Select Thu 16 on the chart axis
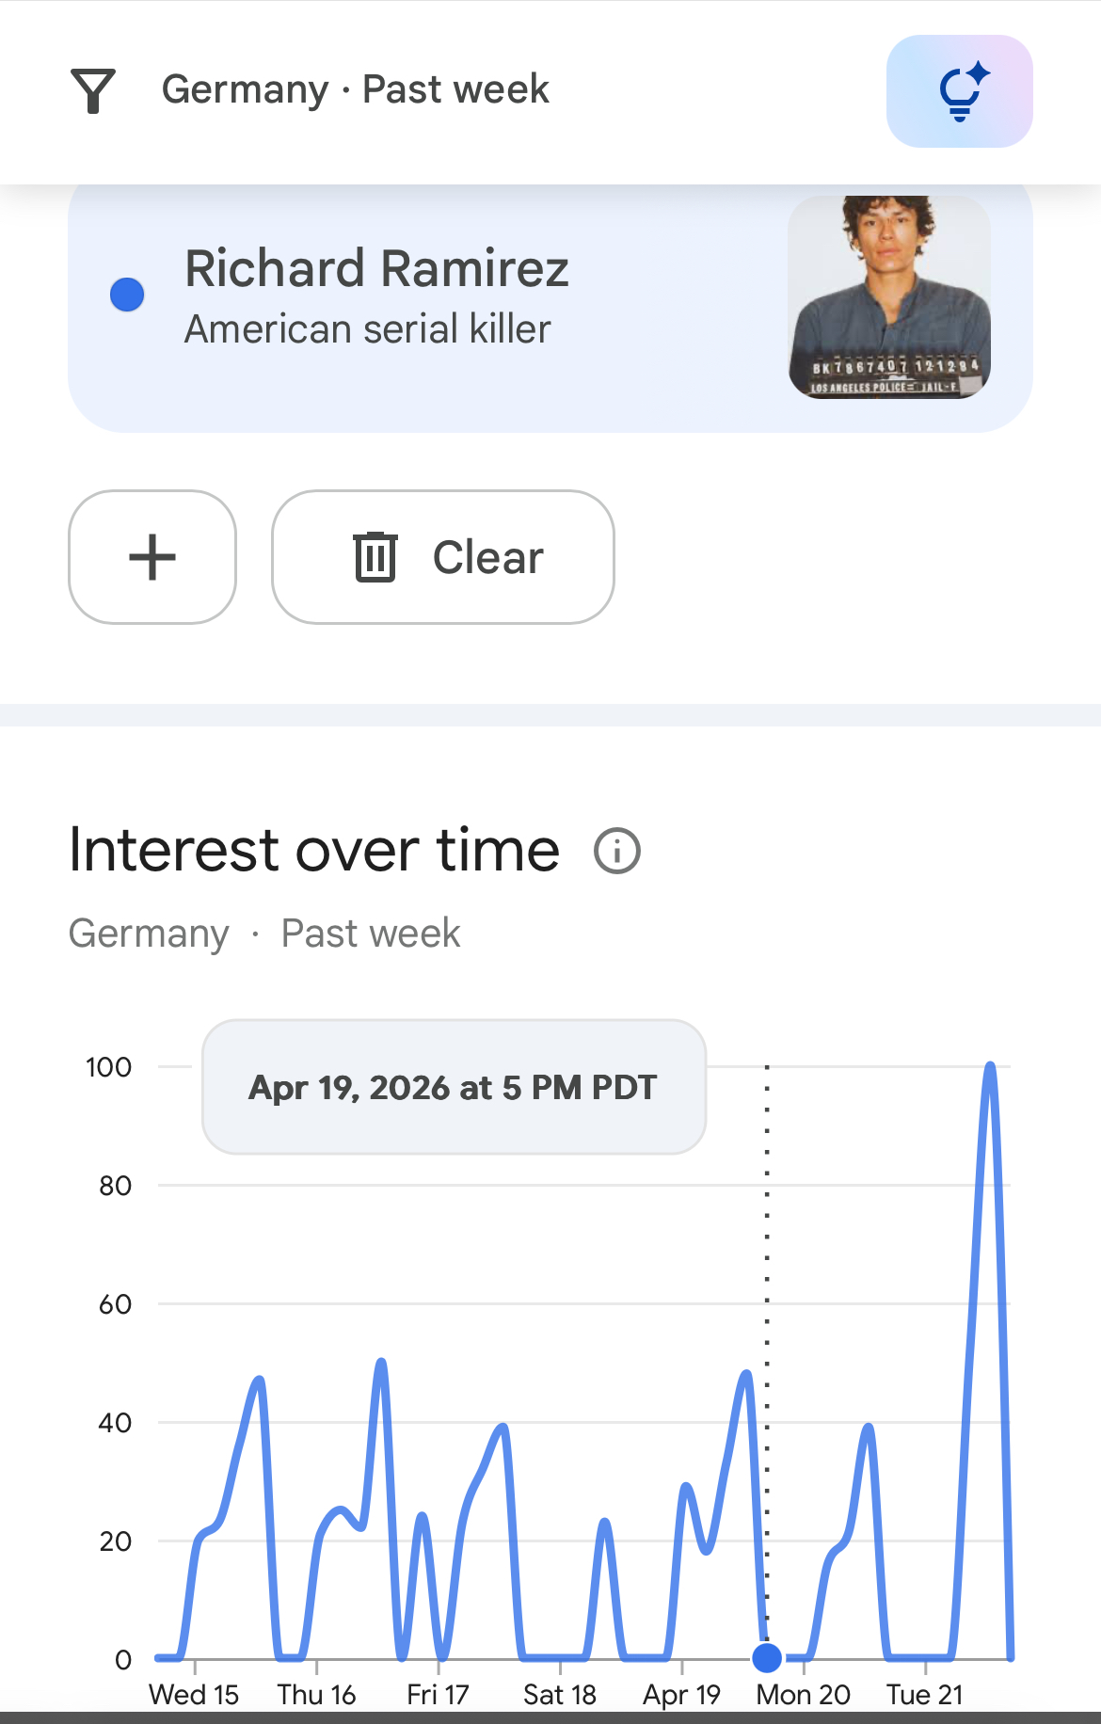The height and width of the screenshot is (1724, 1101). tap(316, 1695)
